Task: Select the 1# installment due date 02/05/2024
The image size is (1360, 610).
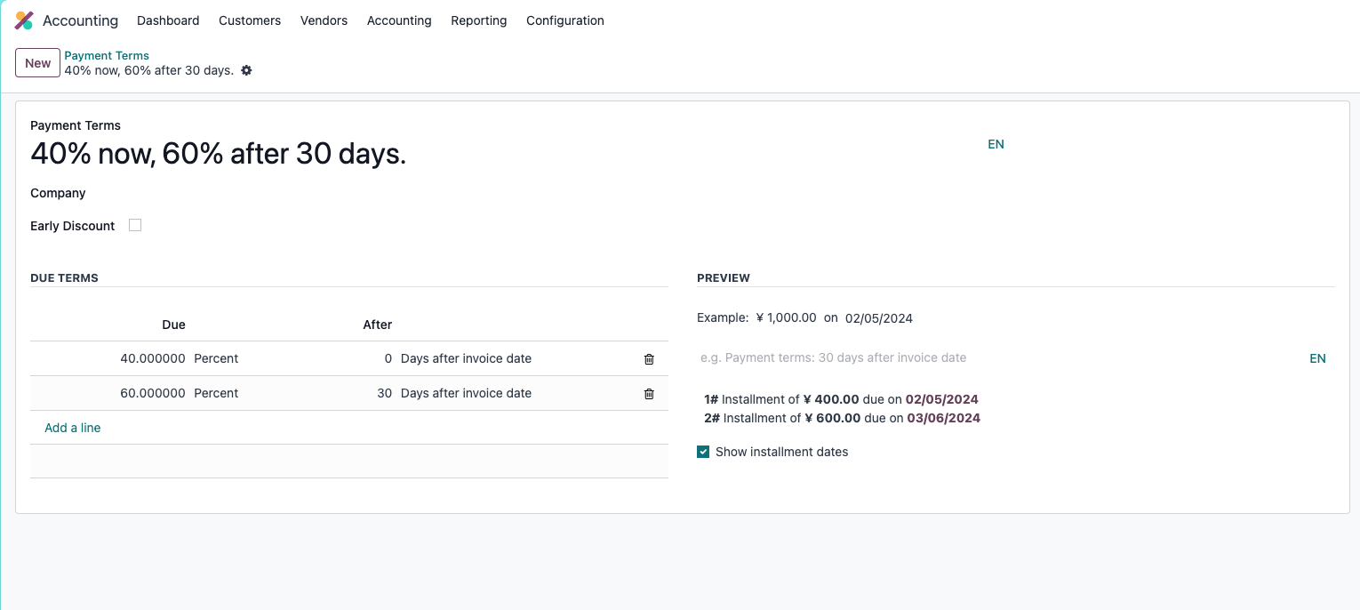Action: point(941,399)
